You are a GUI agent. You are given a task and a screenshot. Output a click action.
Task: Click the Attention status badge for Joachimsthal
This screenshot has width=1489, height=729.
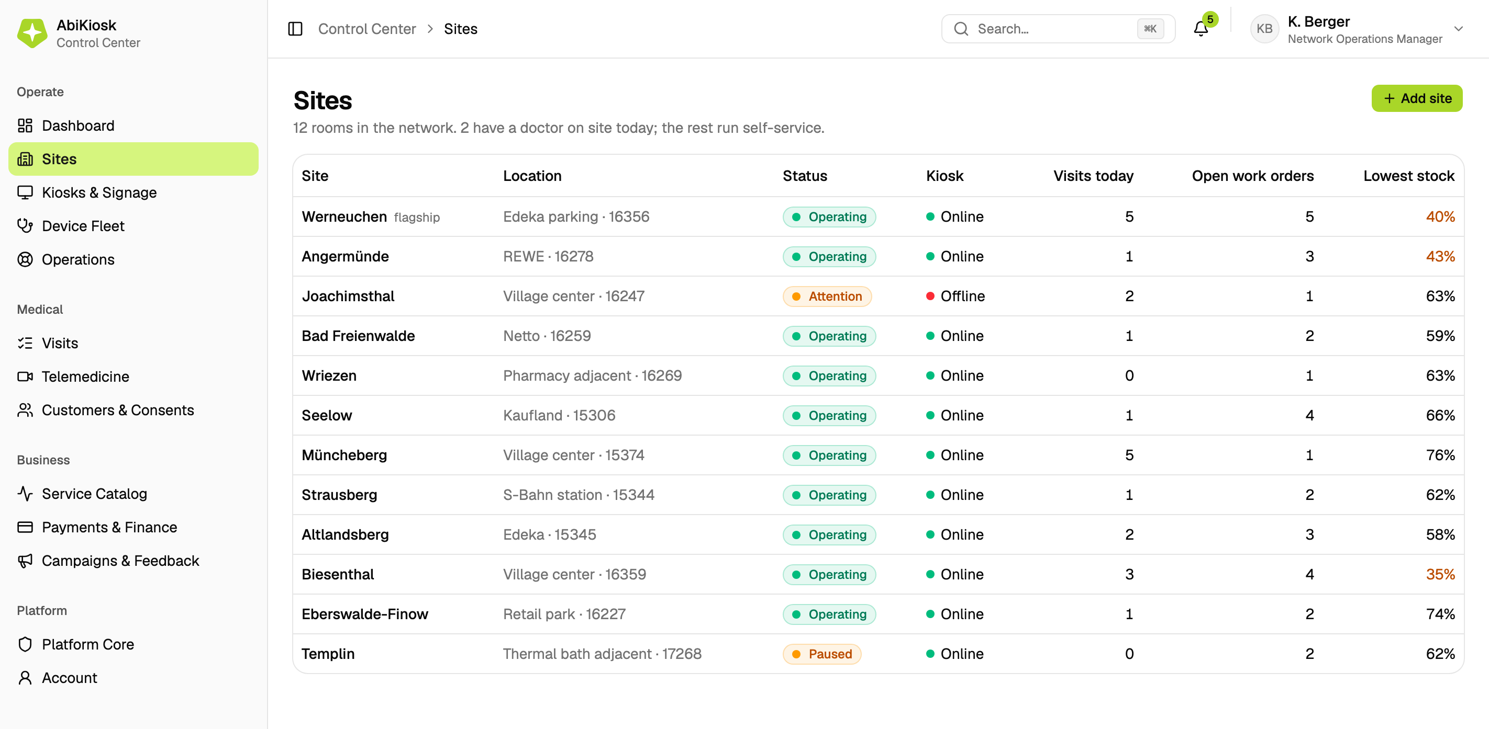point(827,296)
